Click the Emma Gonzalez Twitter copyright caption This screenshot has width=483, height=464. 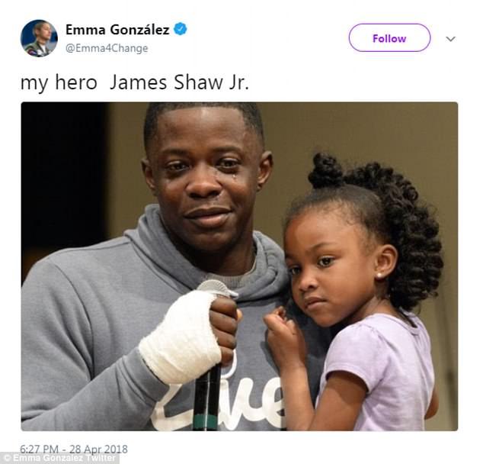(x=59, y=458)
